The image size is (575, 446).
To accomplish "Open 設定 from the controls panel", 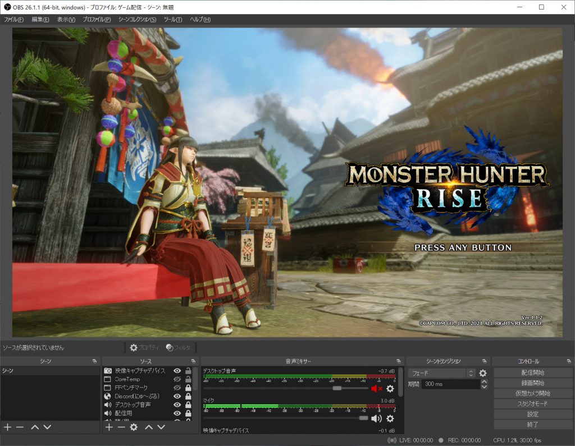I will point(532,414).
